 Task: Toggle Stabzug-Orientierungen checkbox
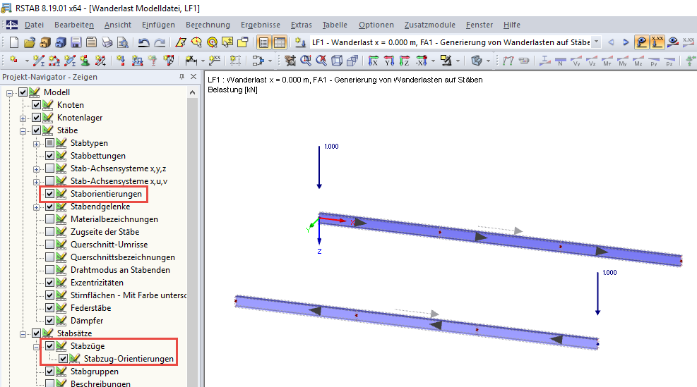[63, 359]
